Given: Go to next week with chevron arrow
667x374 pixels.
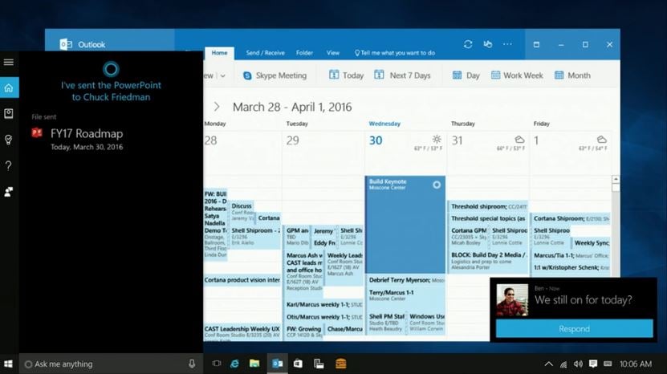Looking at the screenshot, I should pos(217,107).
